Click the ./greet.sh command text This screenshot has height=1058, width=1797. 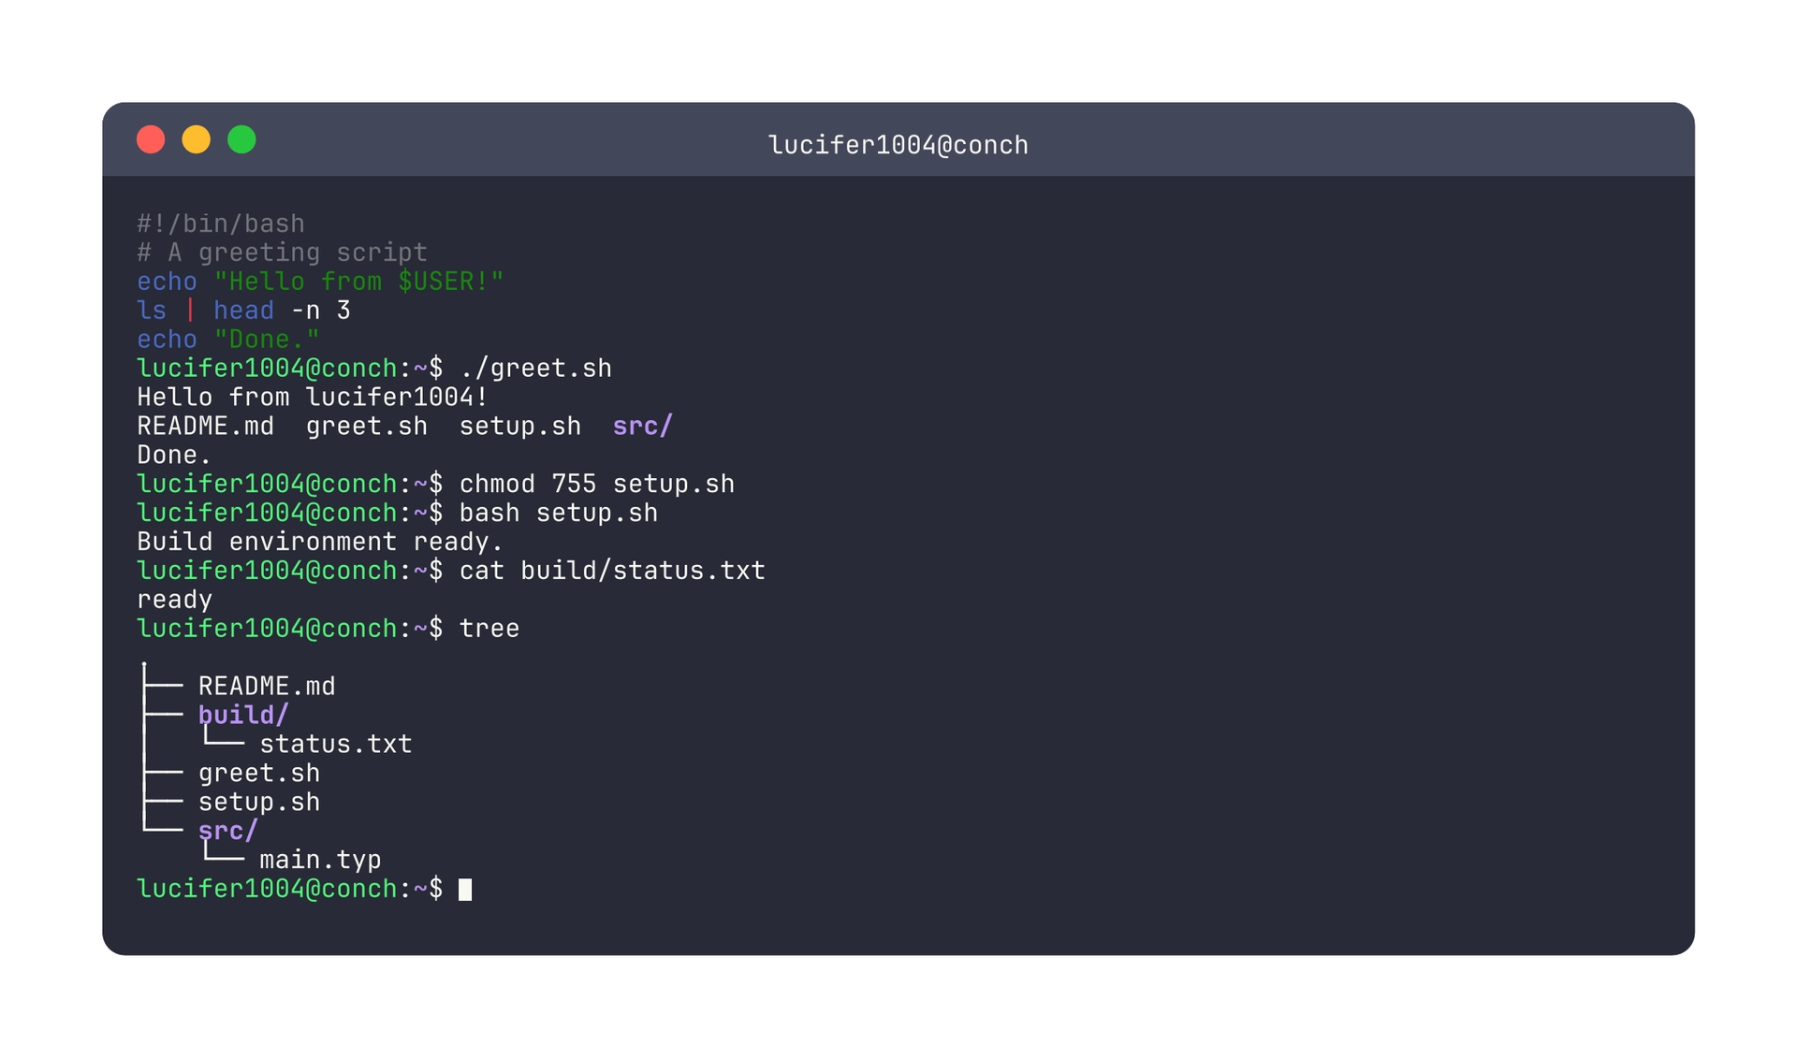[535, 369]
